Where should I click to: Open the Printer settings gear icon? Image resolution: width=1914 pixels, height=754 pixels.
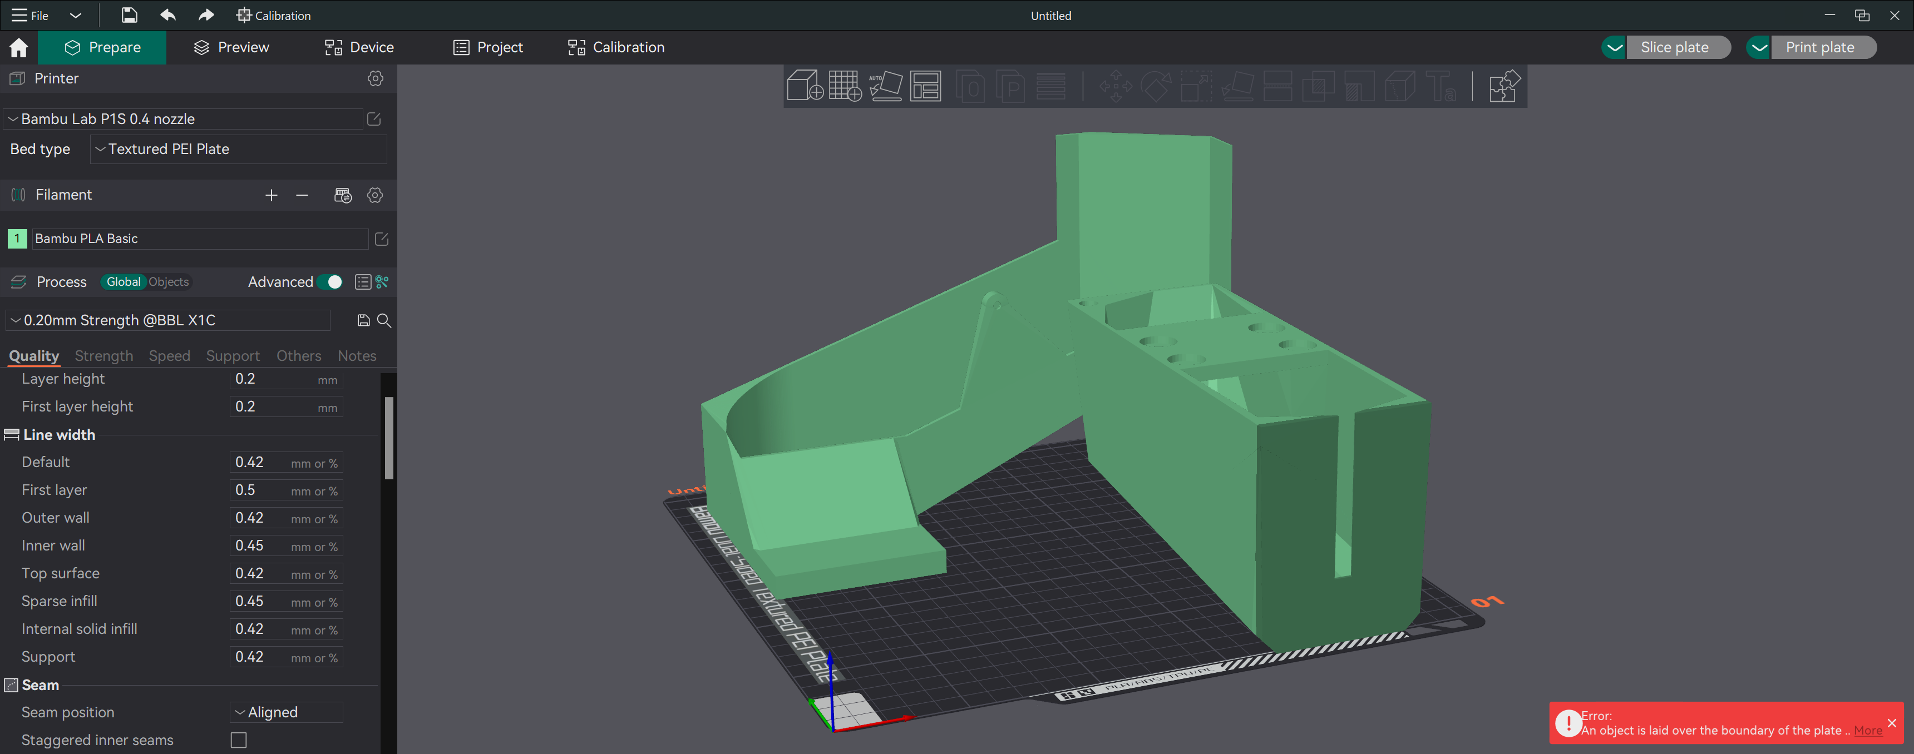click(x=375, y=79)
